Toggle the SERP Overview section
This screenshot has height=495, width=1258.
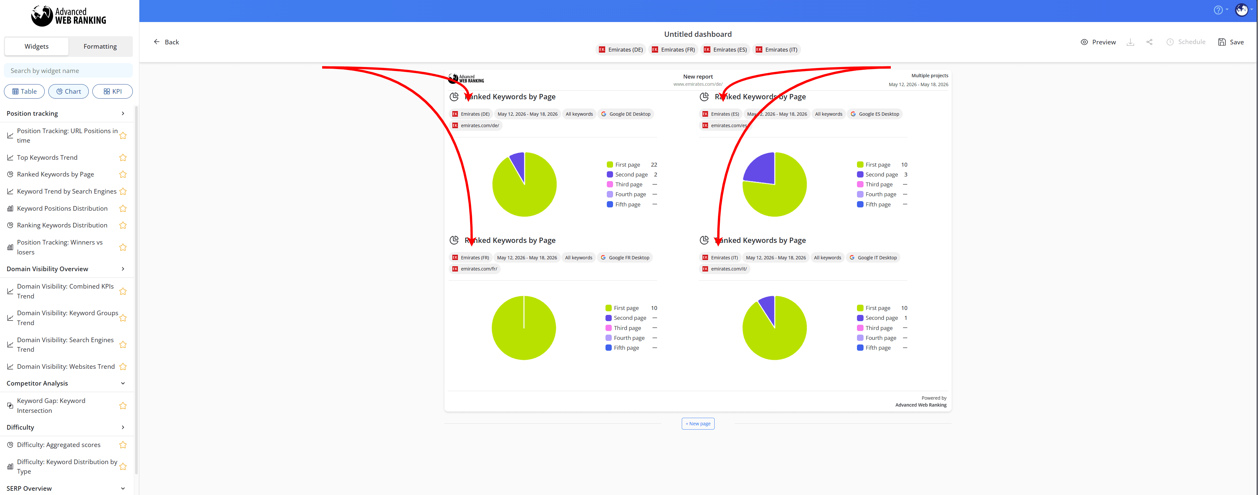123,488
